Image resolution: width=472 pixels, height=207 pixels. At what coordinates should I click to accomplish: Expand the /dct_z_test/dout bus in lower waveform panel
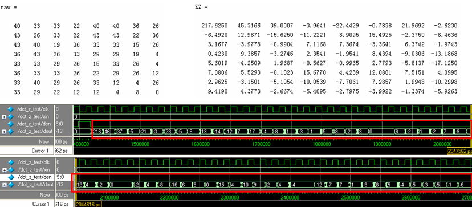click(4, 185)
